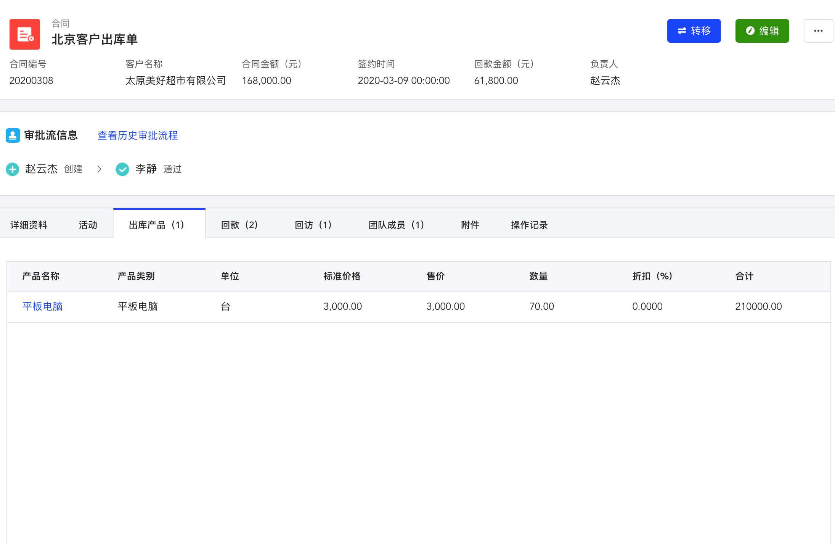Switch to 团队成员 (1) tab
The width and height of the screenshot is (835, 544).
pyautogui.click(x=397, y=225)
